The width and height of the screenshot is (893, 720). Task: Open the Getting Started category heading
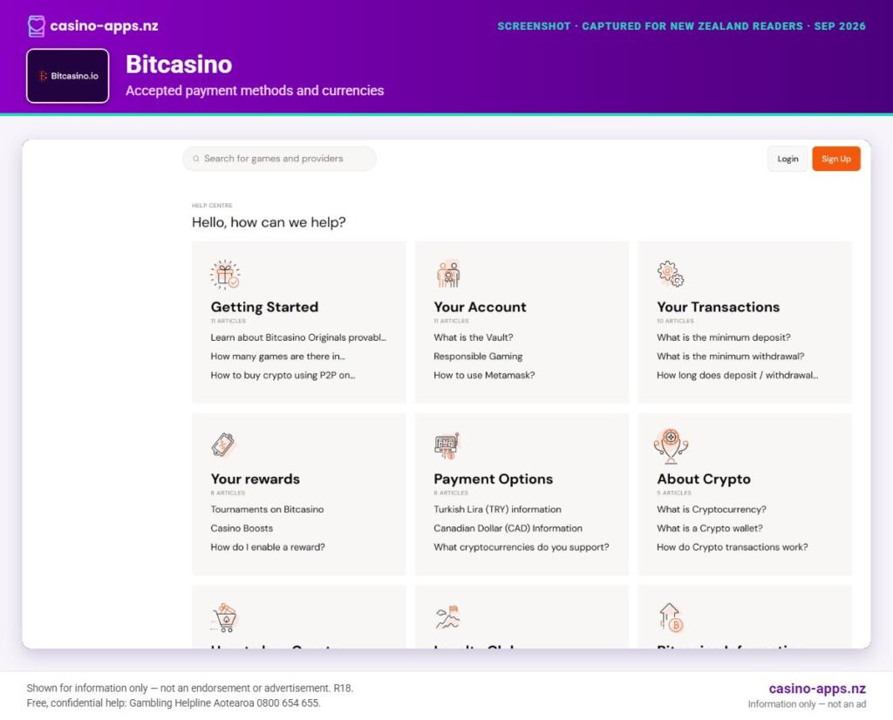point(264,307)
